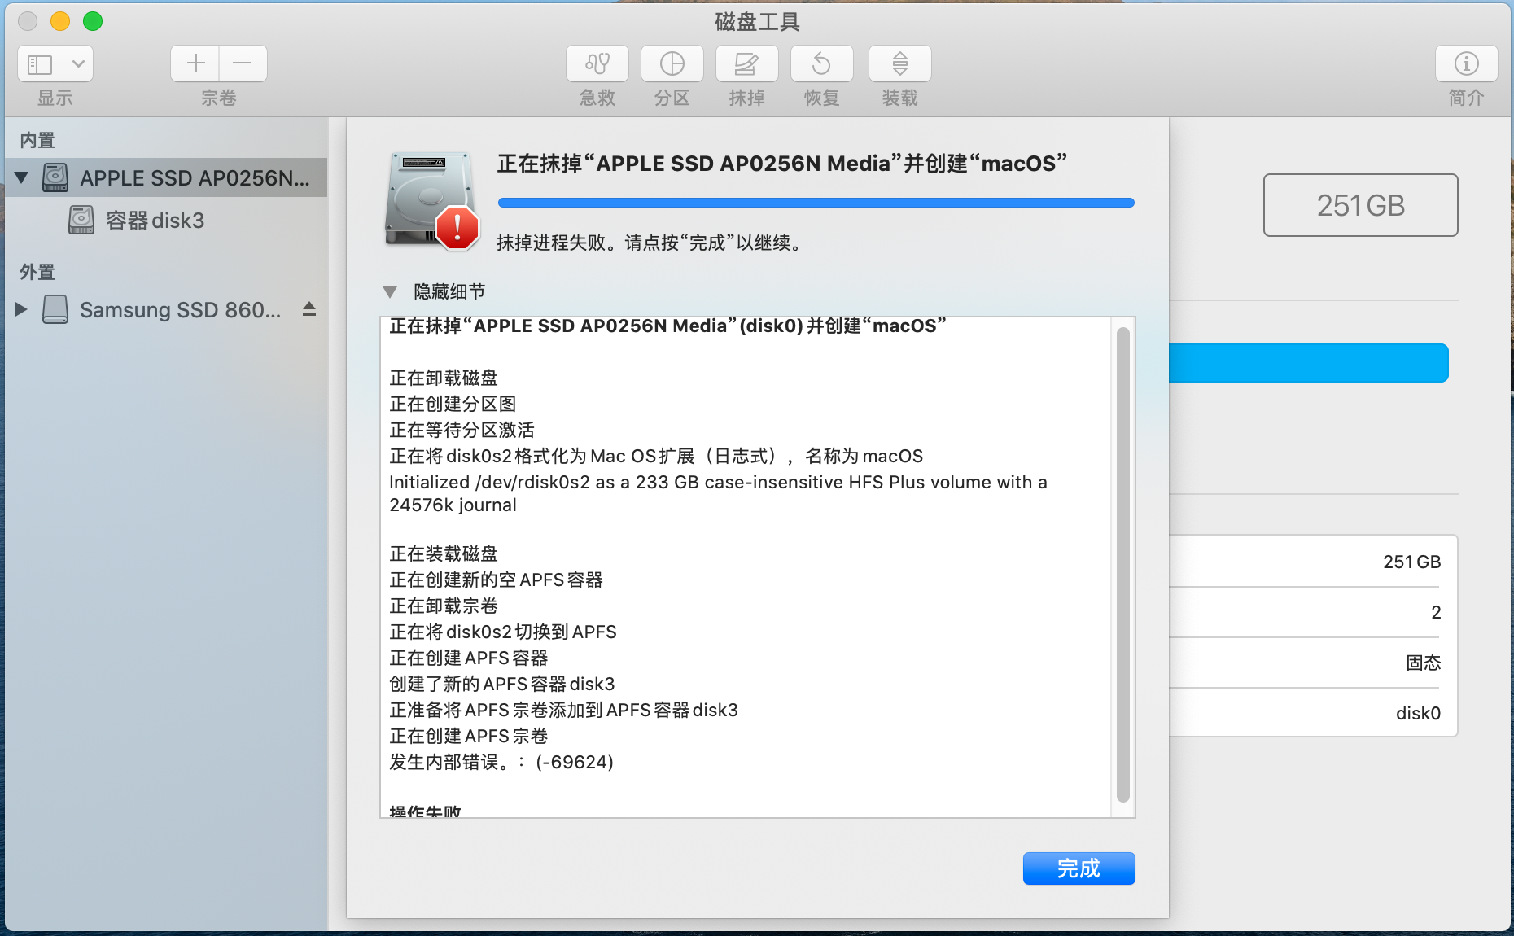
Task: Click the Partition (分区) toolbar icon
Action: pos(672,63)
